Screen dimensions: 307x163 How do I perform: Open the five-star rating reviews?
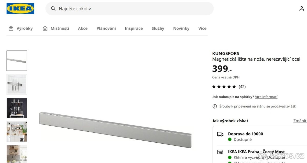pyautogui.click(x=224, y=87)
